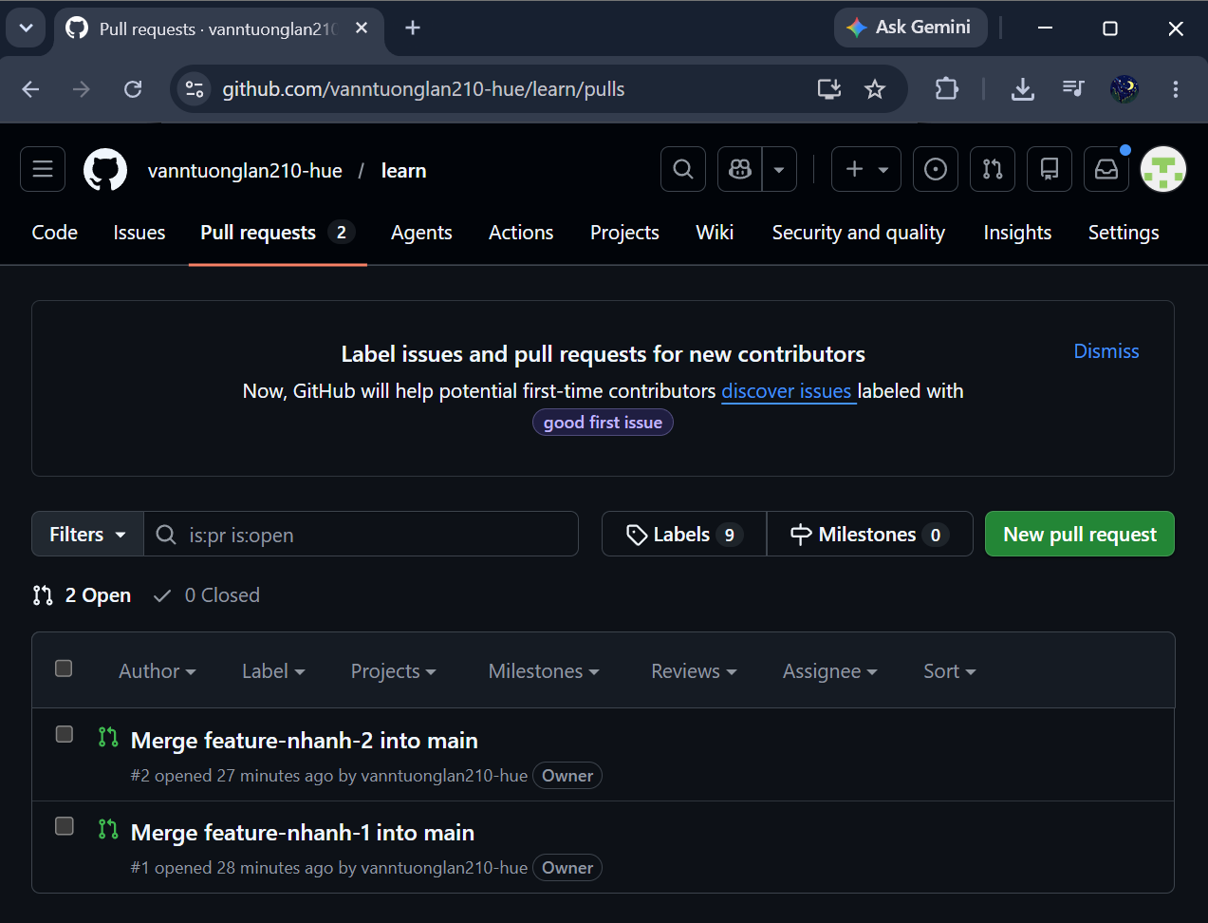This screenshot has width=1208, height=923.
Task: Select all pull requests checkbox
Action: tap(64, 669)
